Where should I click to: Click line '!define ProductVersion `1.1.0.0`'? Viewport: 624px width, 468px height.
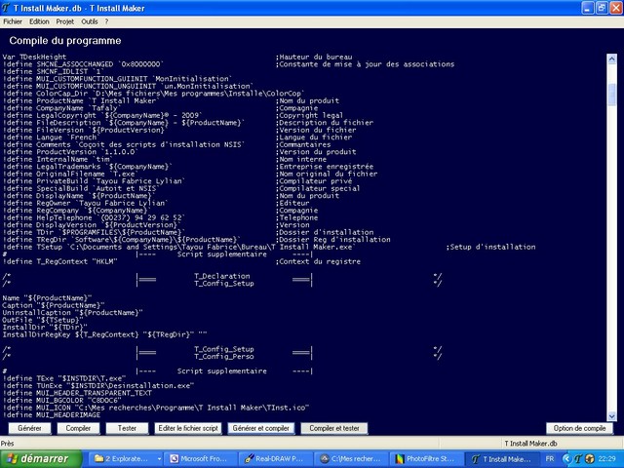coord(70,152)
